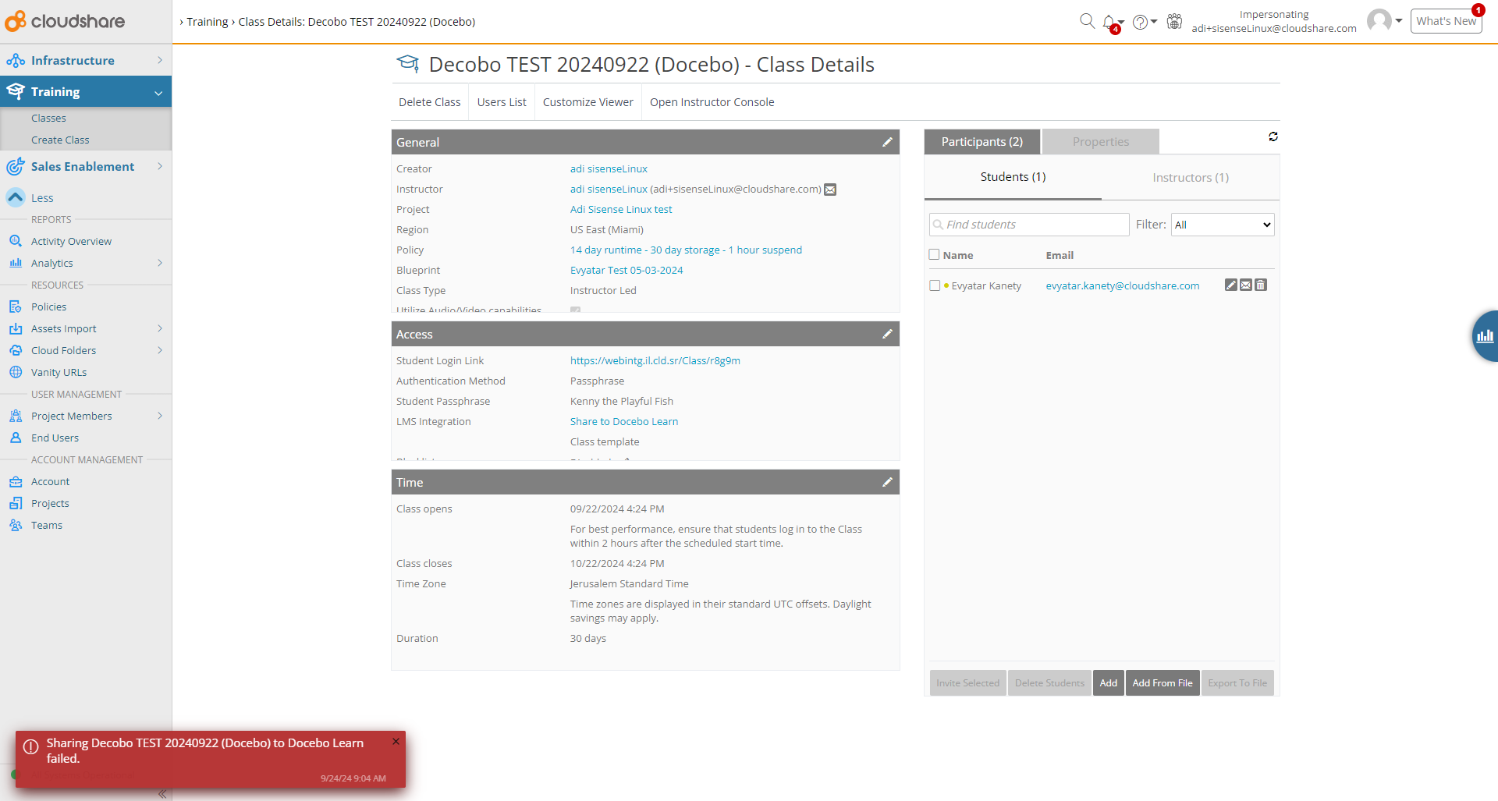The height and width of the screenshot is (801, 1498).
Task: Click the Add student button
Action: (x=1108, y=683)
